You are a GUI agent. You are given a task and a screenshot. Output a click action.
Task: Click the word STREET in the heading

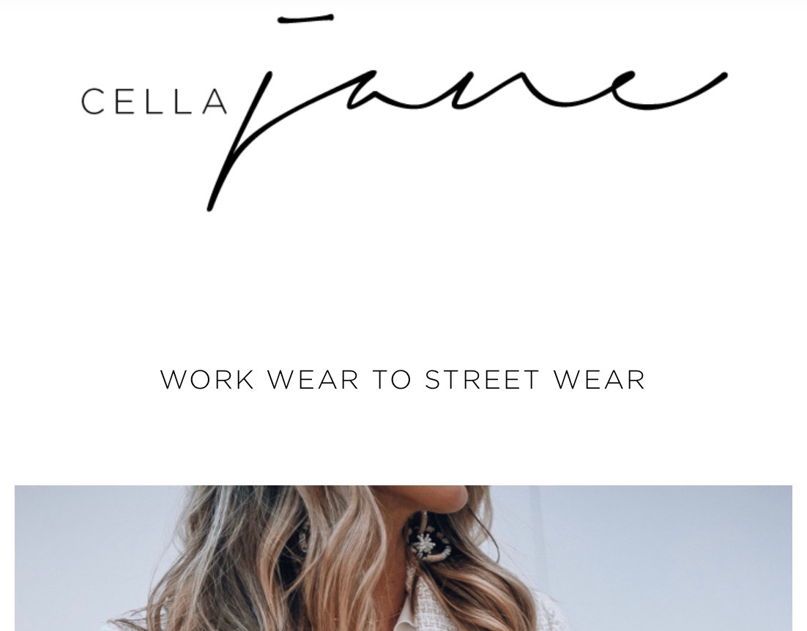click(483, 380)
